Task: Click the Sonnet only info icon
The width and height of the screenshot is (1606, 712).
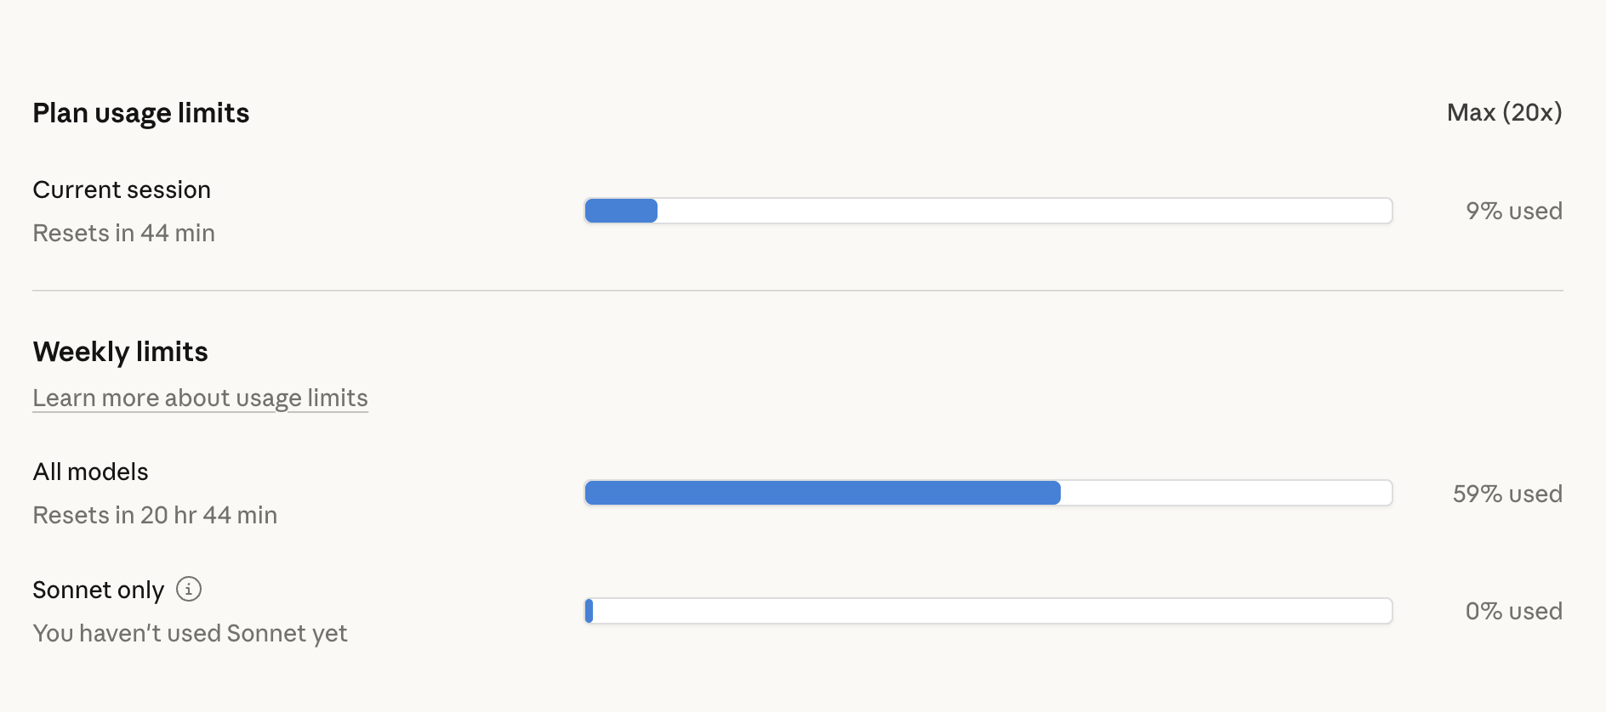Action: [189, 589]
